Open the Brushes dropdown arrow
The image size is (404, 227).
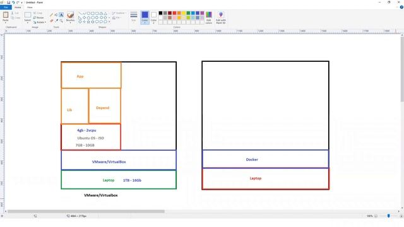pyautogui.click(x=70, y=23)
